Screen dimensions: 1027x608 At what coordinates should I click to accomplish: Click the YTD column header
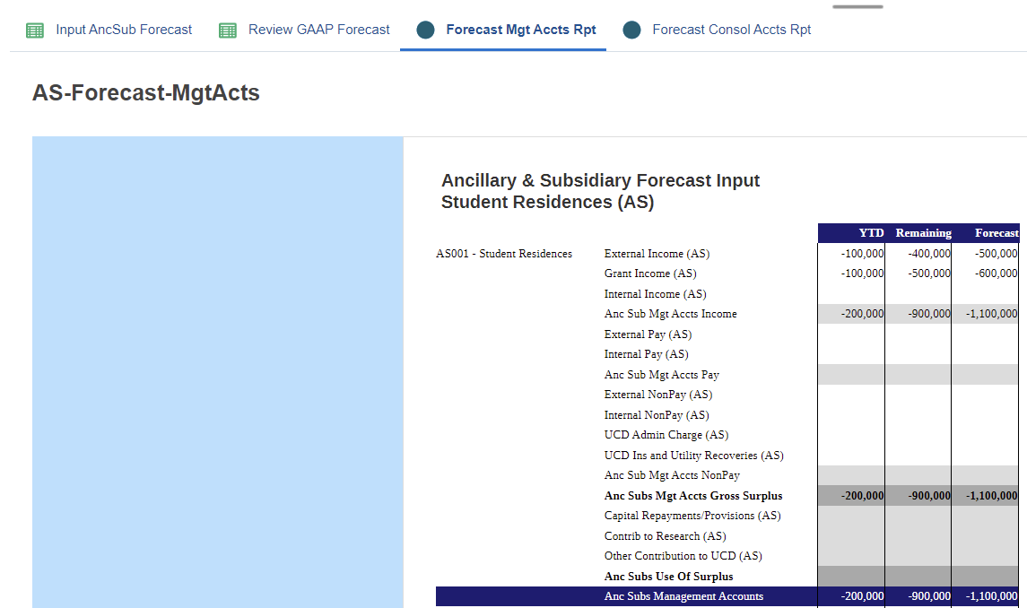pyautogui.click(x=870, y=233)
